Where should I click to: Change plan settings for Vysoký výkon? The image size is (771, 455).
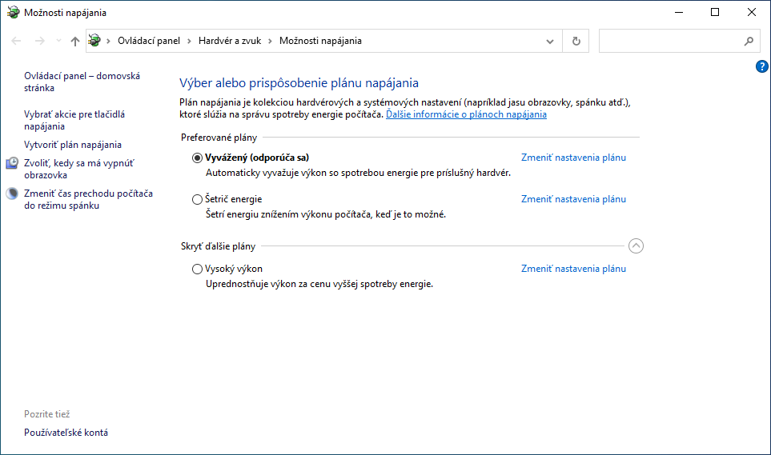573,269
